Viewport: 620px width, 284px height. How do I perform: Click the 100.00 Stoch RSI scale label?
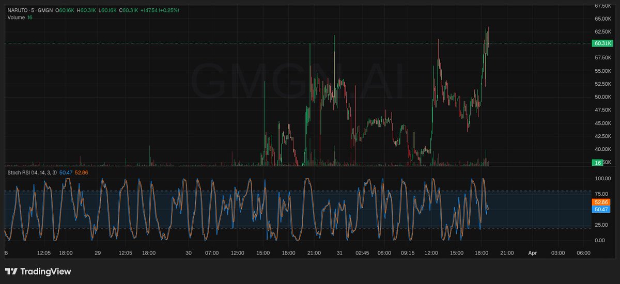click(603, 179)
